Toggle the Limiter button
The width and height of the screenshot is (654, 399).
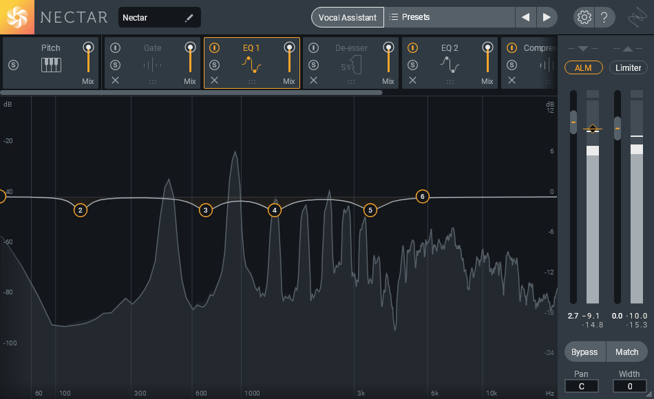(628, 67)
